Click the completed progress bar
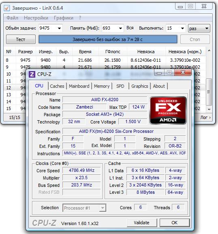218x234 pixels. pyautogui.click(x=108, y=39)
